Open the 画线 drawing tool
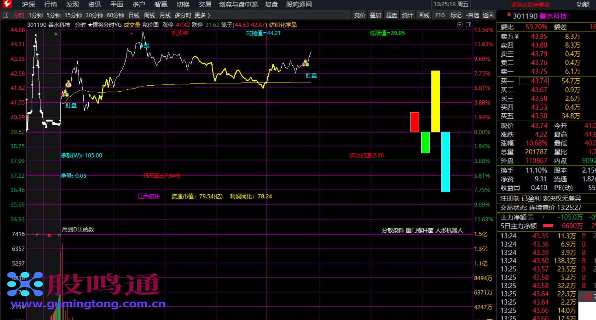 click(424, 15)
